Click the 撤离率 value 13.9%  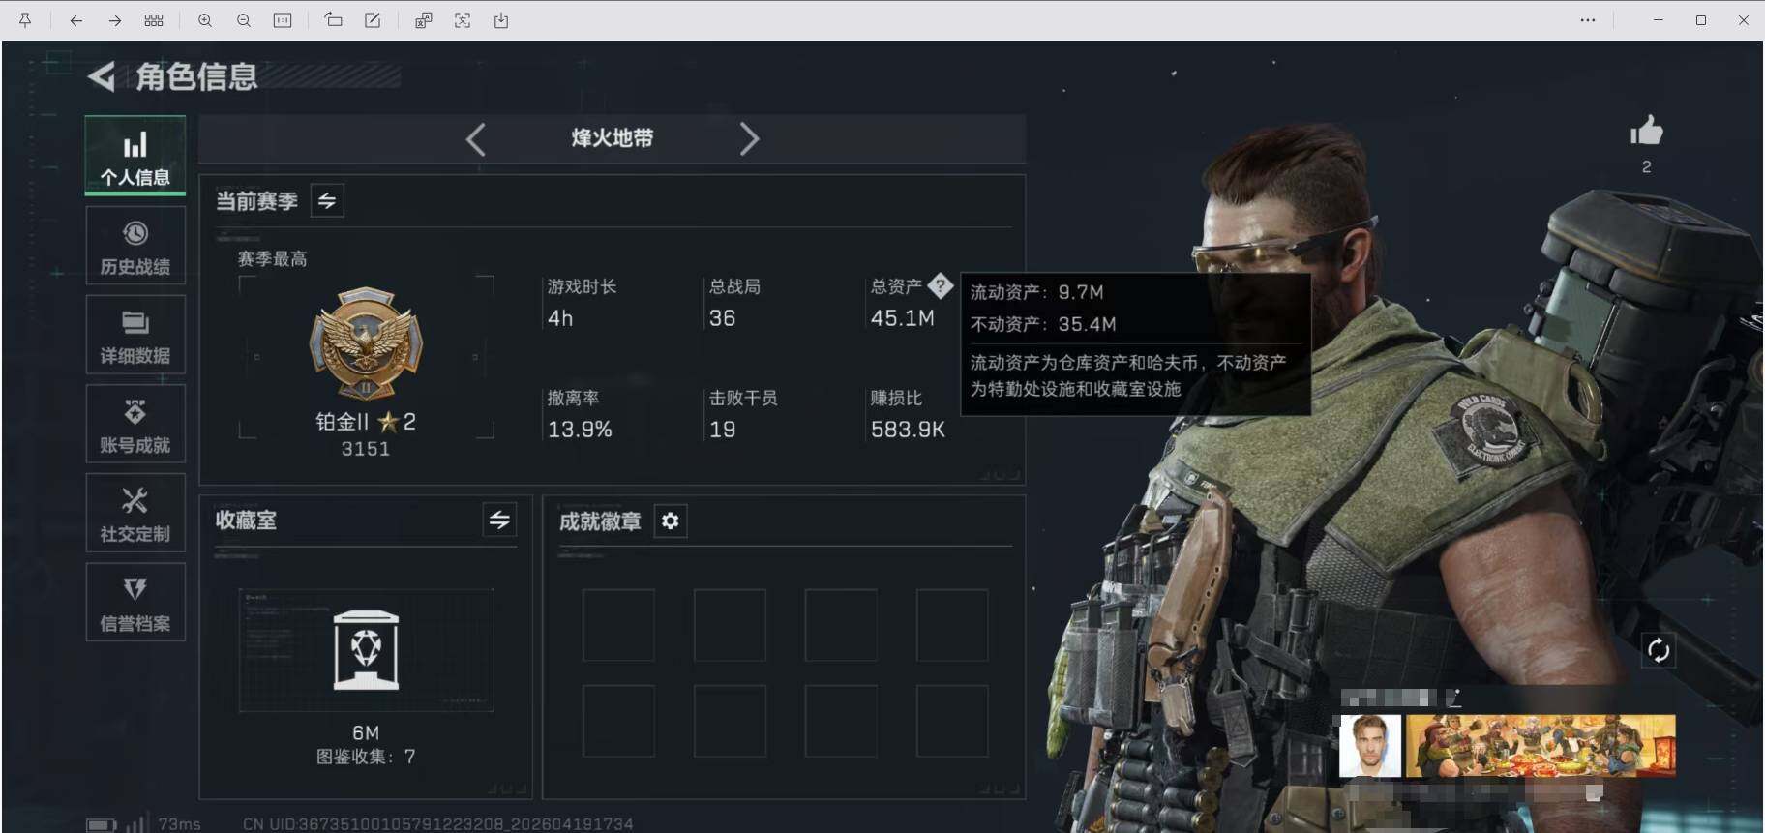[580, 430]
